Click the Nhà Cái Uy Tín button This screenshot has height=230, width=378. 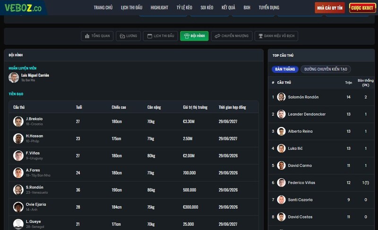330,8
